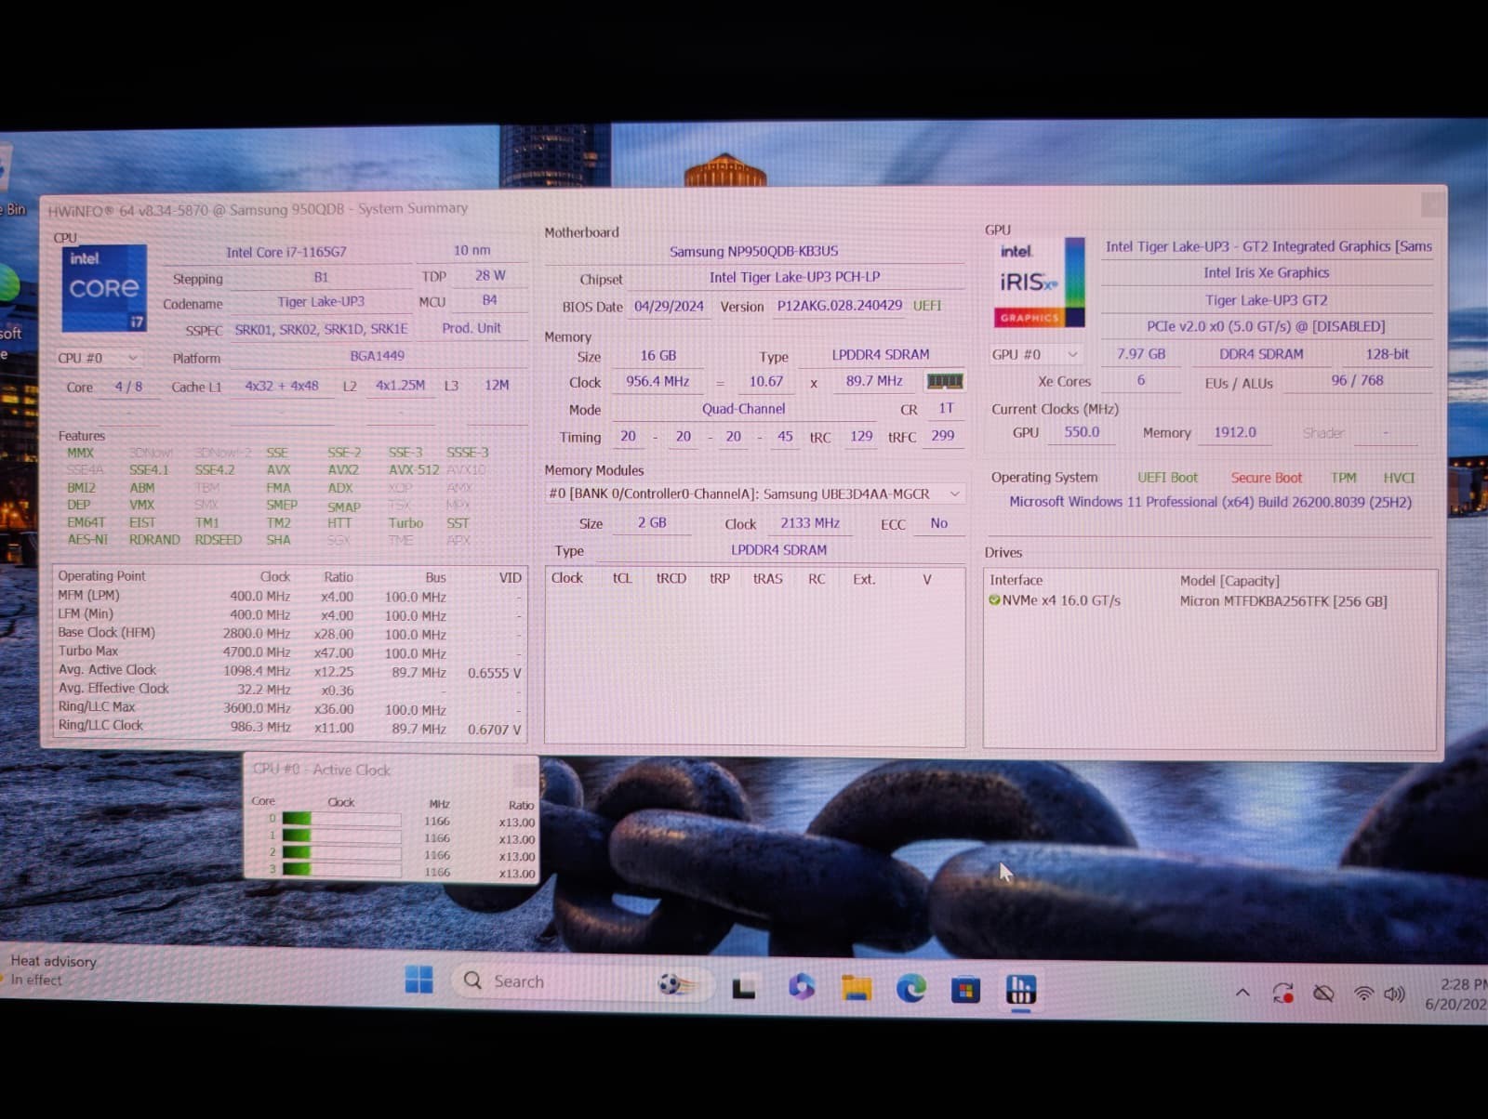Open the Heat advisory weather widget
The width and height of the screenshot is (1488, 1119).
[51, 969]
